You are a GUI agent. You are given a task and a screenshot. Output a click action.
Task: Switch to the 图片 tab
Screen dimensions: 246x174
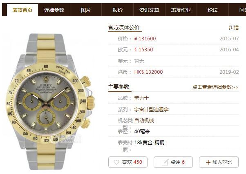(86, 10)
